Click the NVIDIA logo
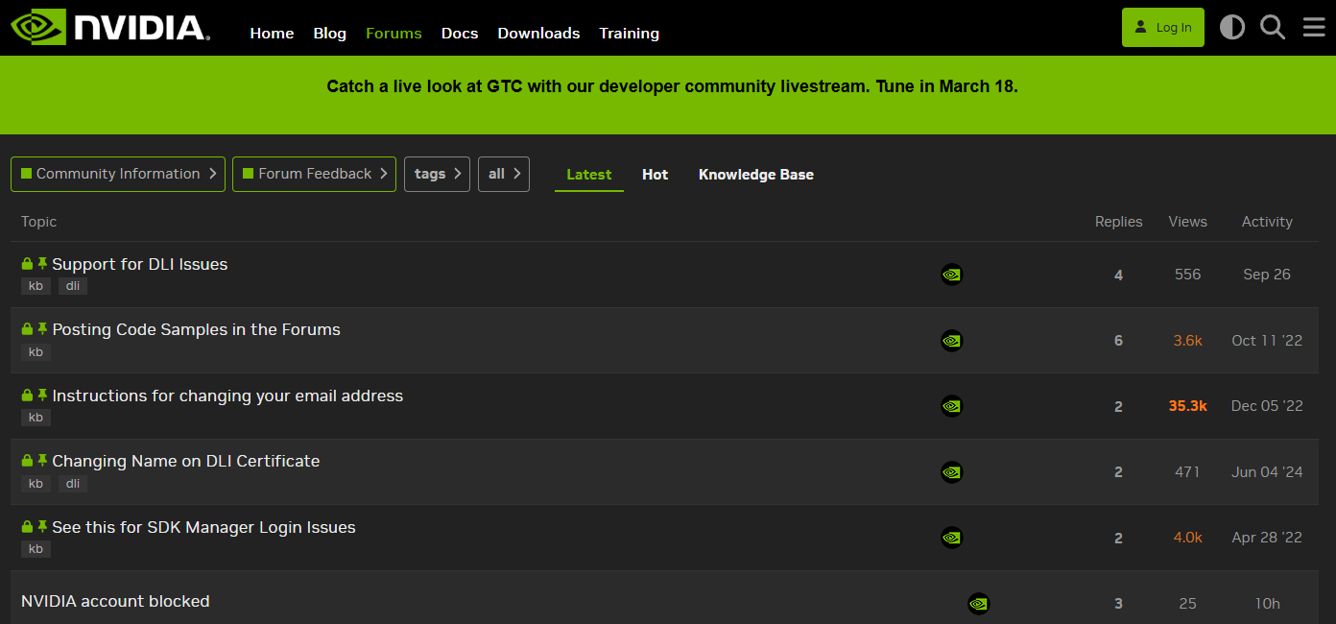 [x=110, y=27]
